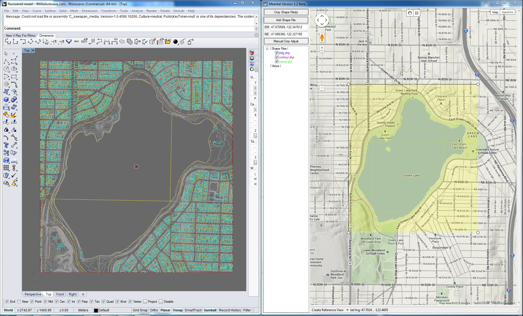The height and width of the screenshot is (316, 523).
Task: Click the checkmark Check Objects tool
Action: coord(14,176)
